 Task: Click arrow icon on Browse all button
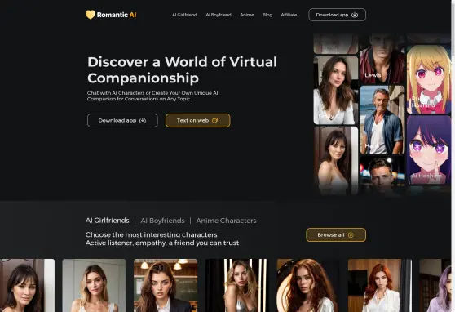coord(351,235)
